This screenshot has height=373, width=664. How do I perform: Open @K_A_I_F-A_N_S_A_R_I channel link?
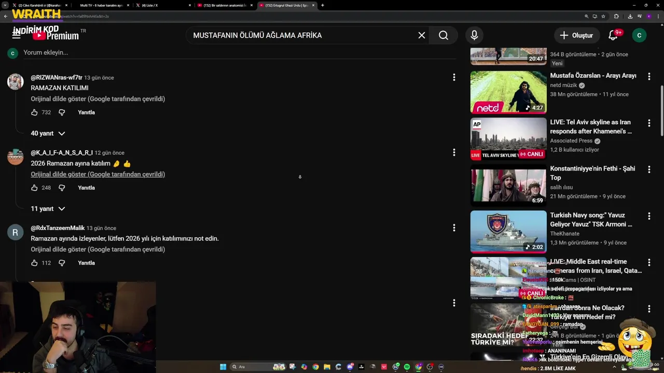62,153
